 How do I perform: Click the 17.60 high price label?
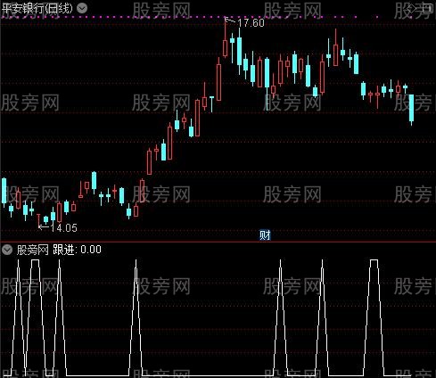[251, 23]
